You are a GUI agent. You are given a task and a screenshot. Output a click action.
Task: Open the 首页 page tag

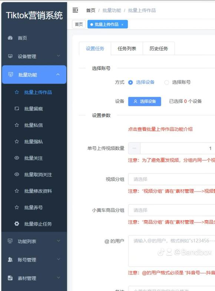tap(79, 24)
